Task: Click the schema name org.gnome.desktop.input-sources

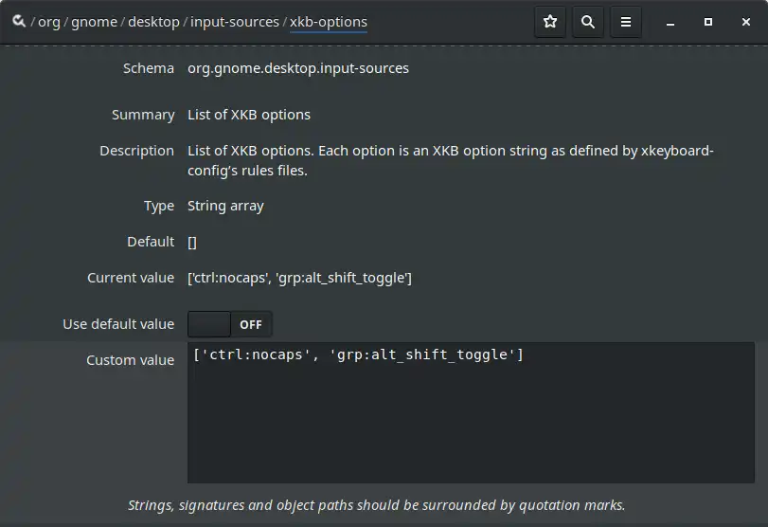Action: pos(298,68)
